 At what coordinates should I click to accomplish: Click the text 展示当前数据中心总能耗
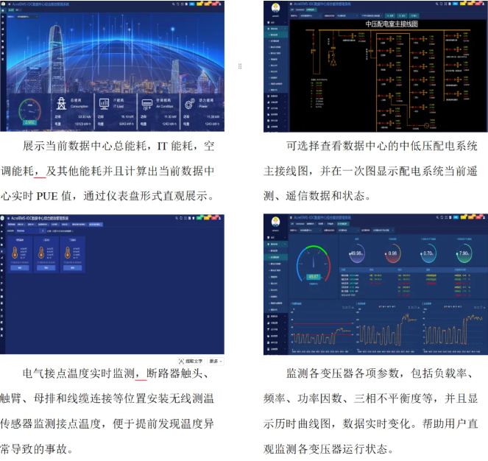click(85, 146)
